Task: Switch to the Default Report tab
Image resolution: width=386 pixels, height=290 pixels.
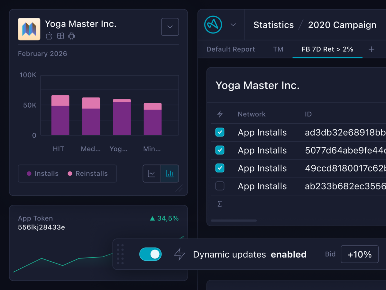Action: tap(231, 49)
